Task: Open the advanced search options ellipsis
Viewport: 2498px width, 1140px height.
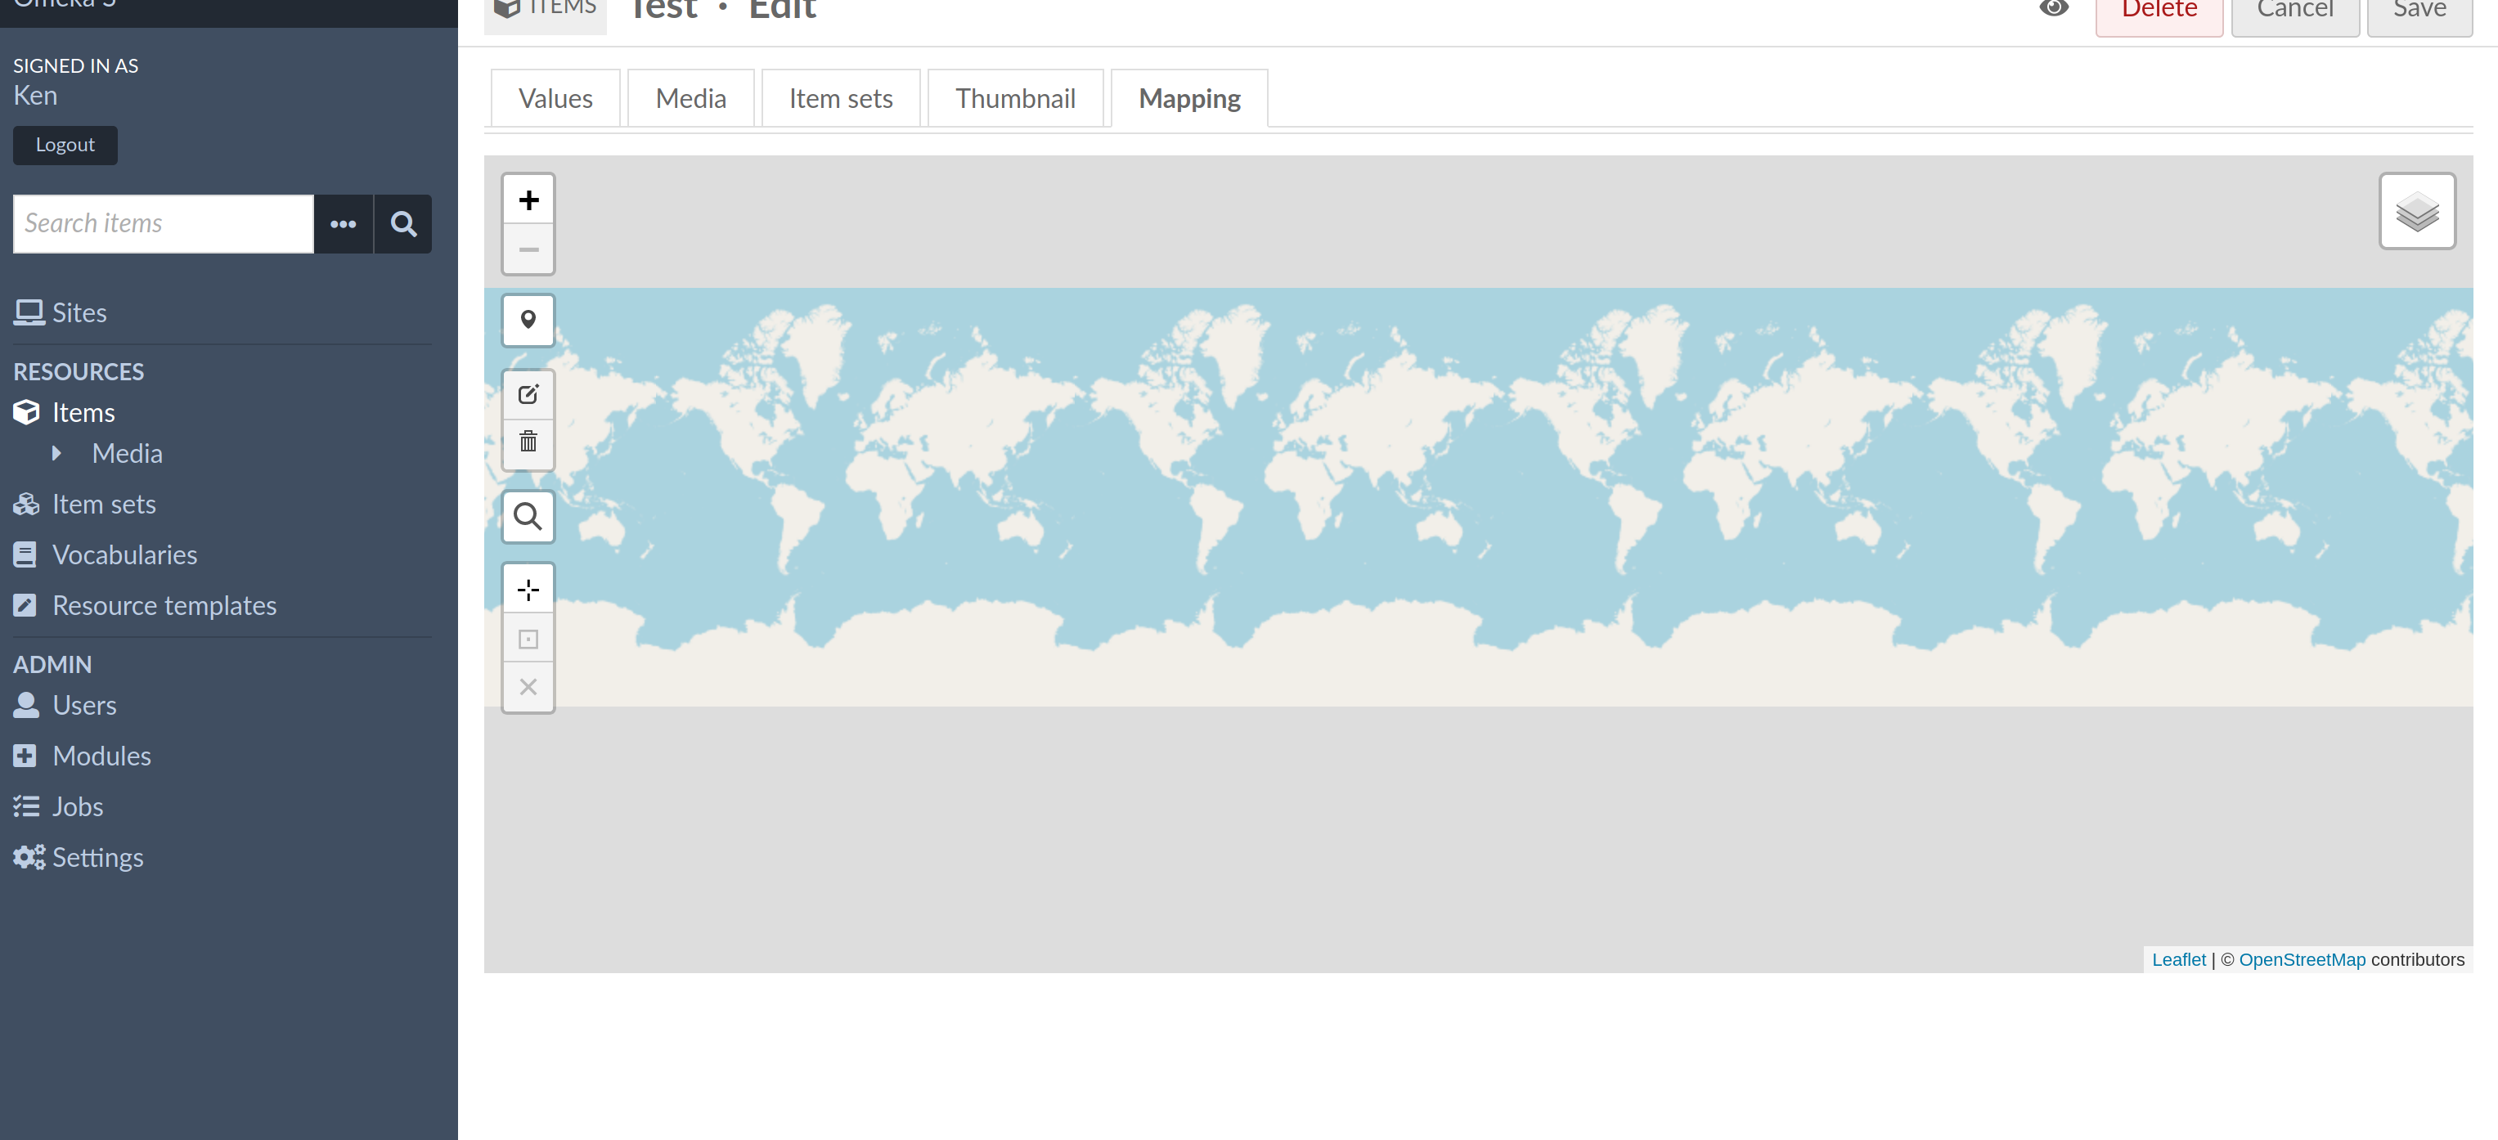Action: pos(344,224)
